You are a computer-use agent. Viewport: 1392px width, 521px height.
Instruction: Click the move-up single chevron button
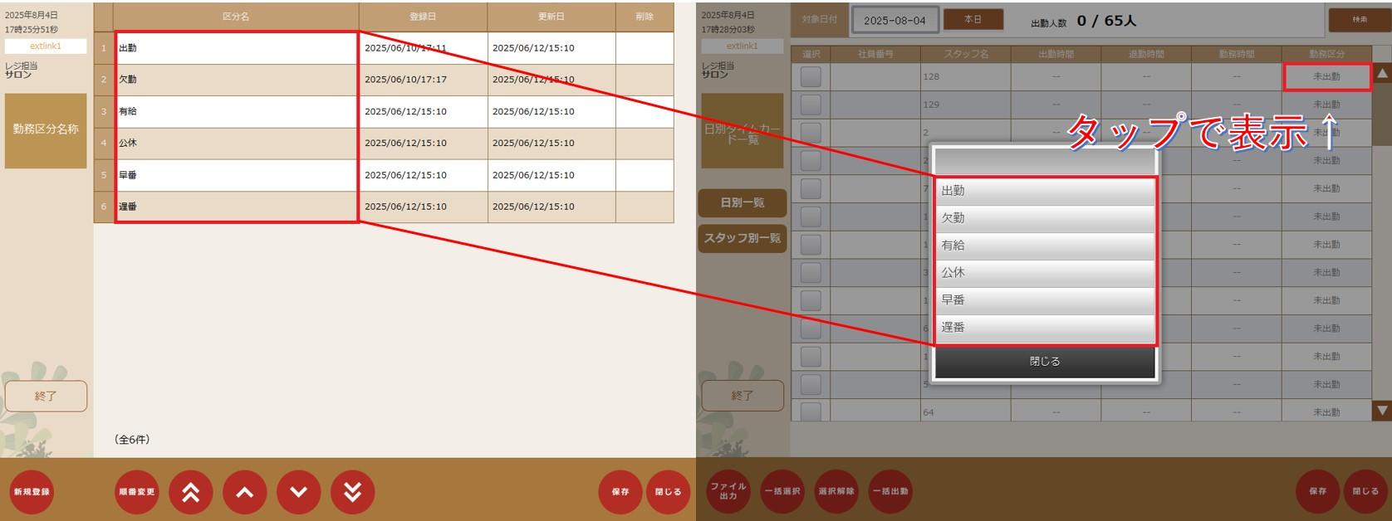pos(244,492)
